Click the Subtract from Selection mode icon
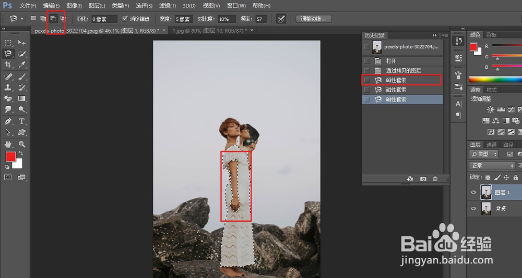This screenshot has width=522, height=278. (53, 19)
